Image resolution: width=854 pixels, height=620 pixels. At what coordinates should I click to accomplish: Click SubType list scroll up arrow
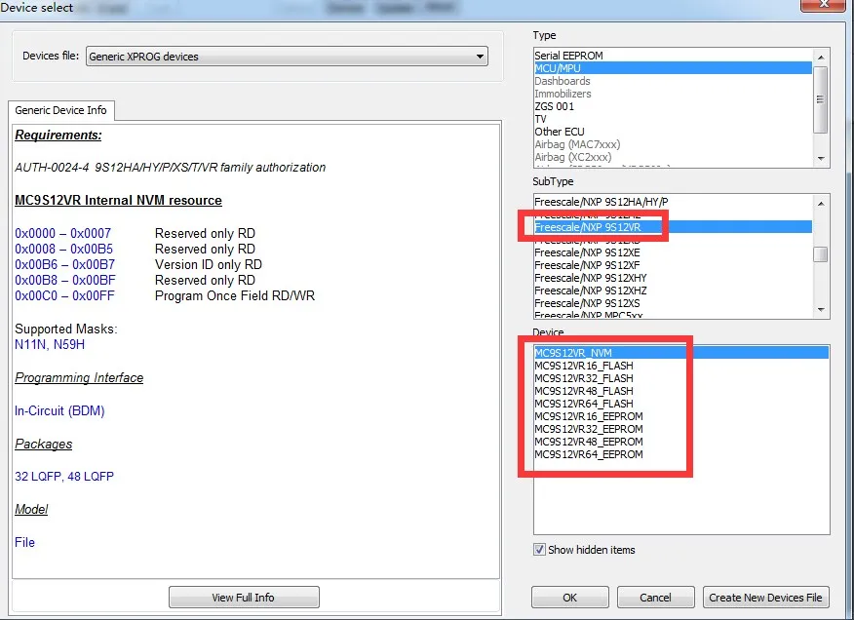click(820, 203)
